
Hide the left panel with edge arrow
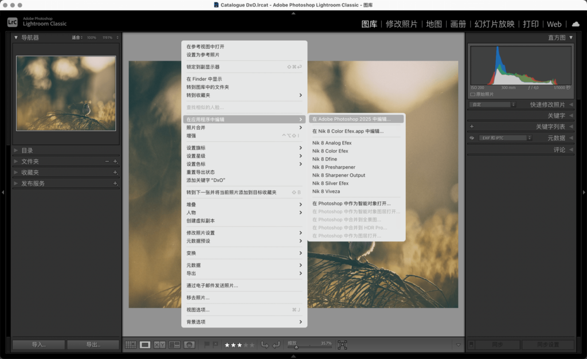[3, 193]
